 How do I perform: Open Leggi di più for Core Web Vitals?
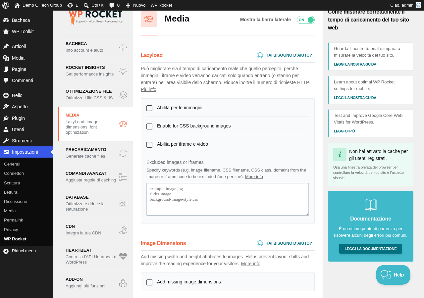pos(344,131)
